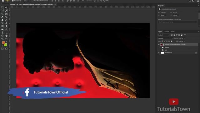Open more align options three-dots
Screen dimensions: 200x113
click(83, 1)
